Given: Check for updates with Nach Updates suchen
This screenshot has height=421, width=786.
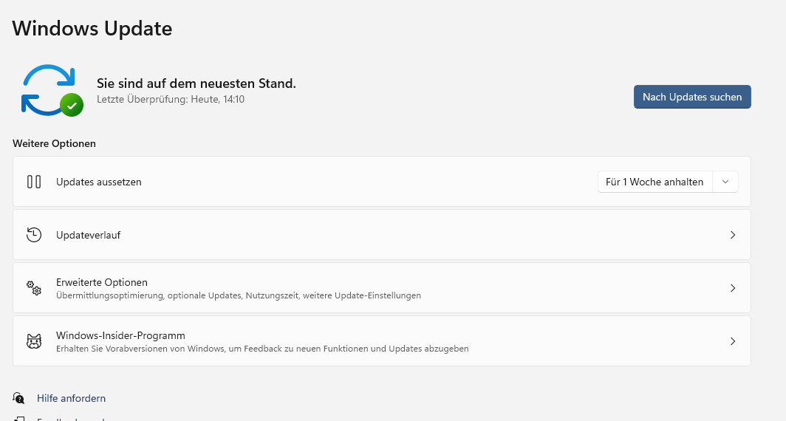Looking at the screenshot, I should coord(692,97).
